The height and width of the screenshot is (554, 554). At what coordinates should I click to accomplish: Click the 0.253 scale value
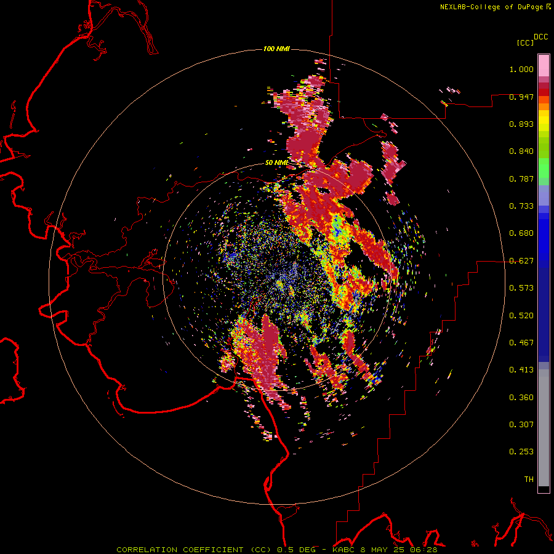pyautogui.click(x=521, y=452)
